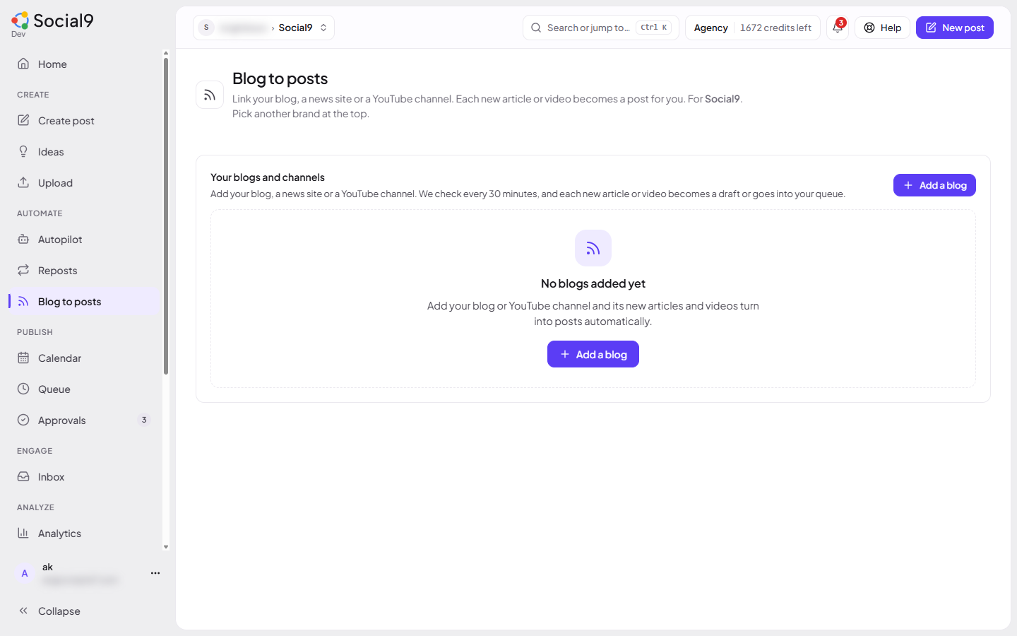Click the Create post pencil icon
This screenshot has width=1017, height=636.
tap(23, 120)
